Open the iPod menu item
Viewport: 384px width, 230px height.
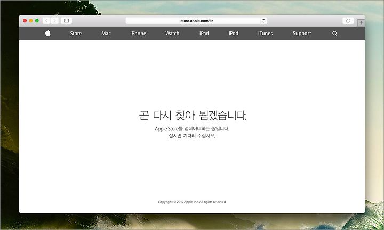pos(234,33)
